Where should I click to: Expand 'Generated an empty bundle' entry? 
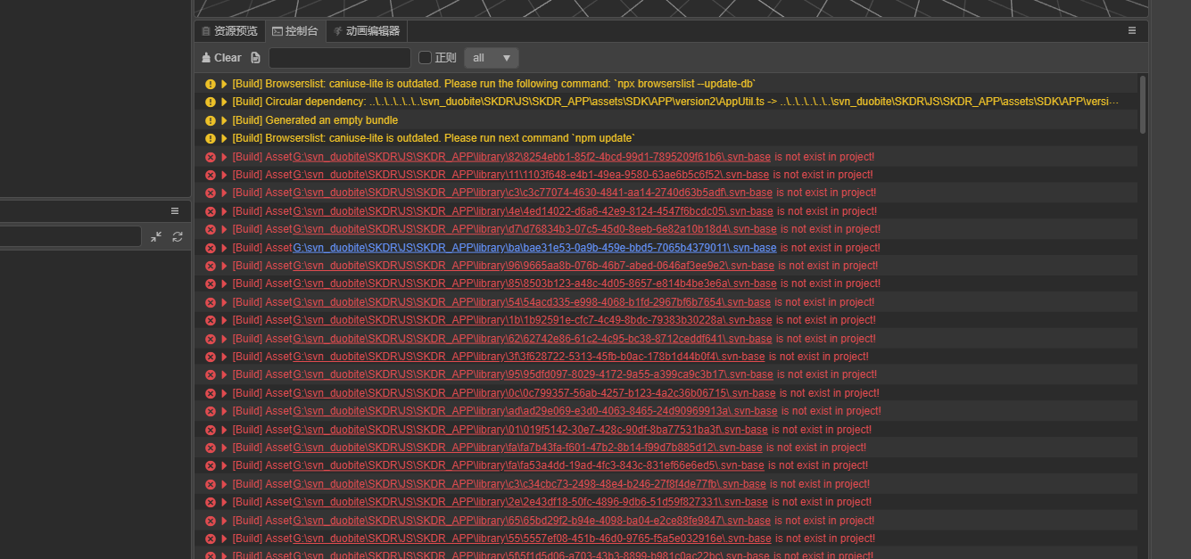(225, 120)
